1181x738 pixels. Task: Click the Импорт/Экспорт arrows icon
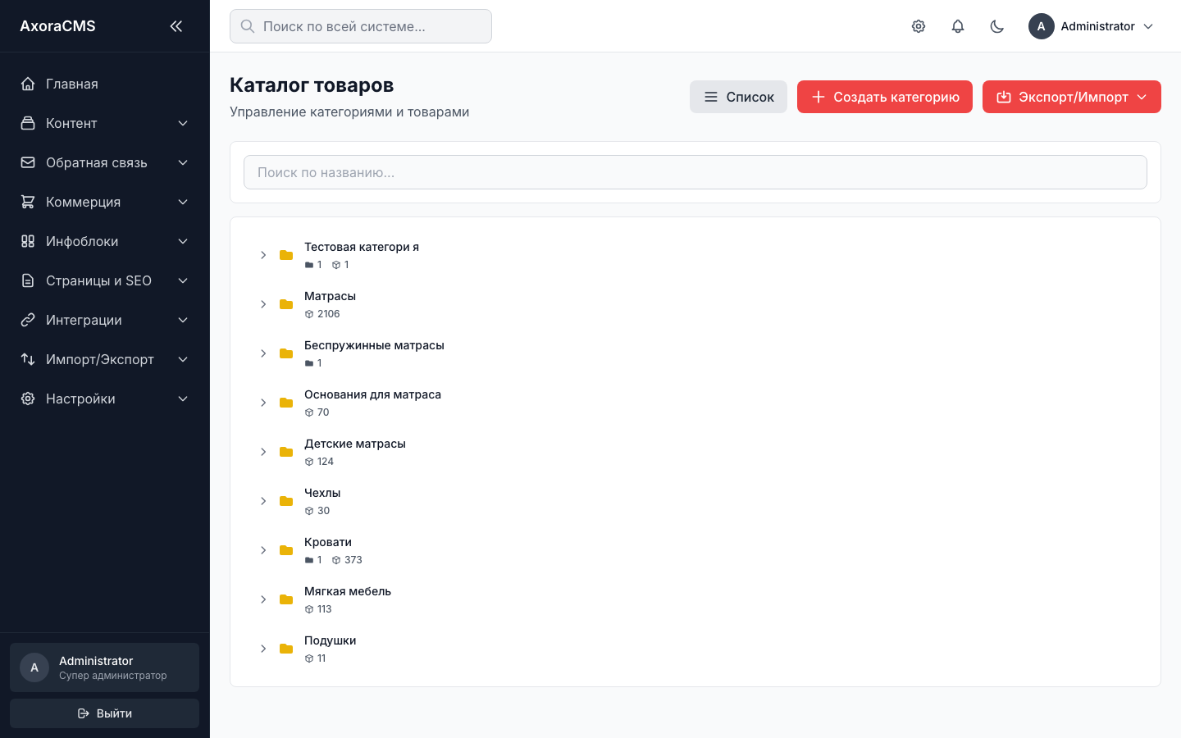(x=28, y=359)
